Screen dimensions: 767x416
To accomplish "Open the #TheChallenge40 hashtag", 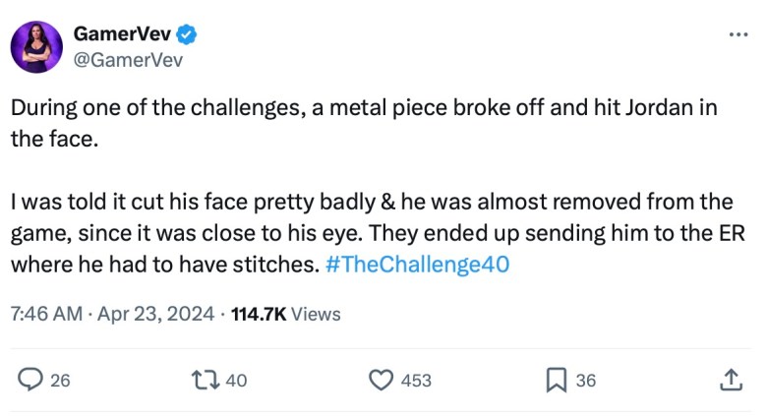I will click(416, 265).
